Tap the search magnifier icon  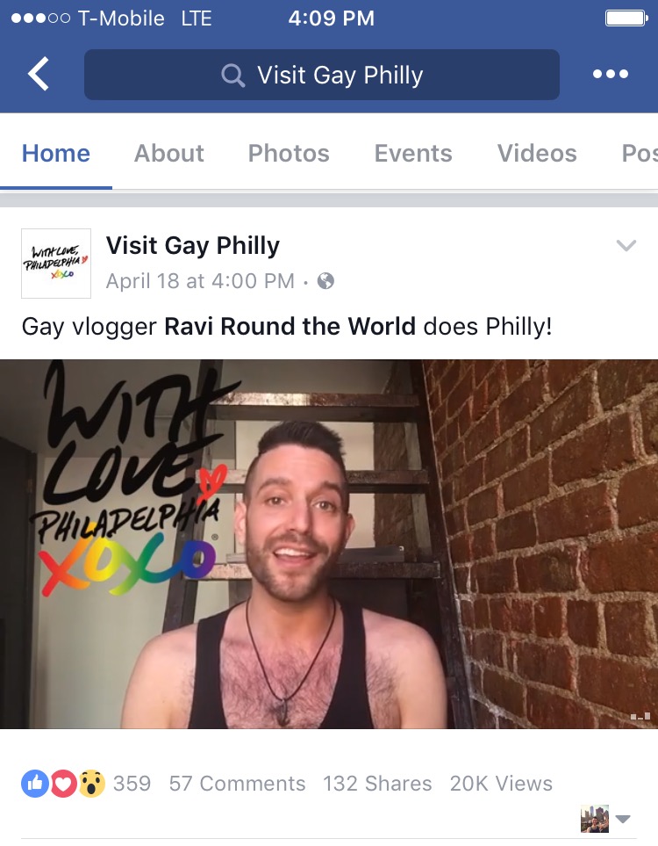[232, 75]
